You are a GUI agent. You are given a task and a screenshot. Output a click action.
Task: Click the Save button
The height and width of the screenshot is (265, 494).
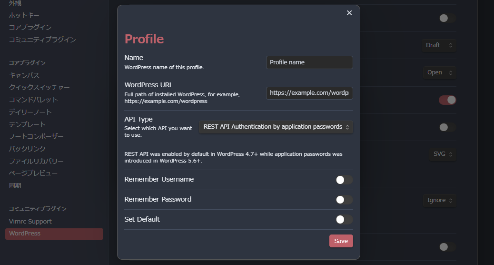[x=341, y=241]
